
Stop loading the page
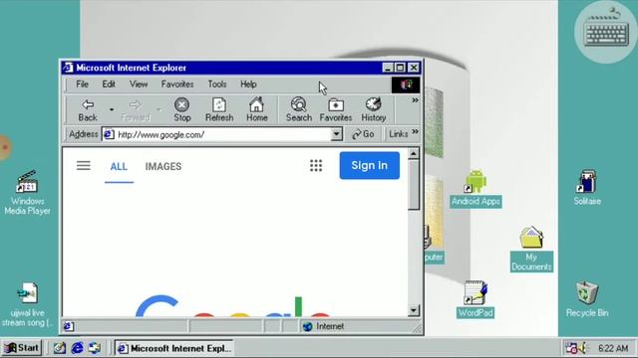point(181,109)
